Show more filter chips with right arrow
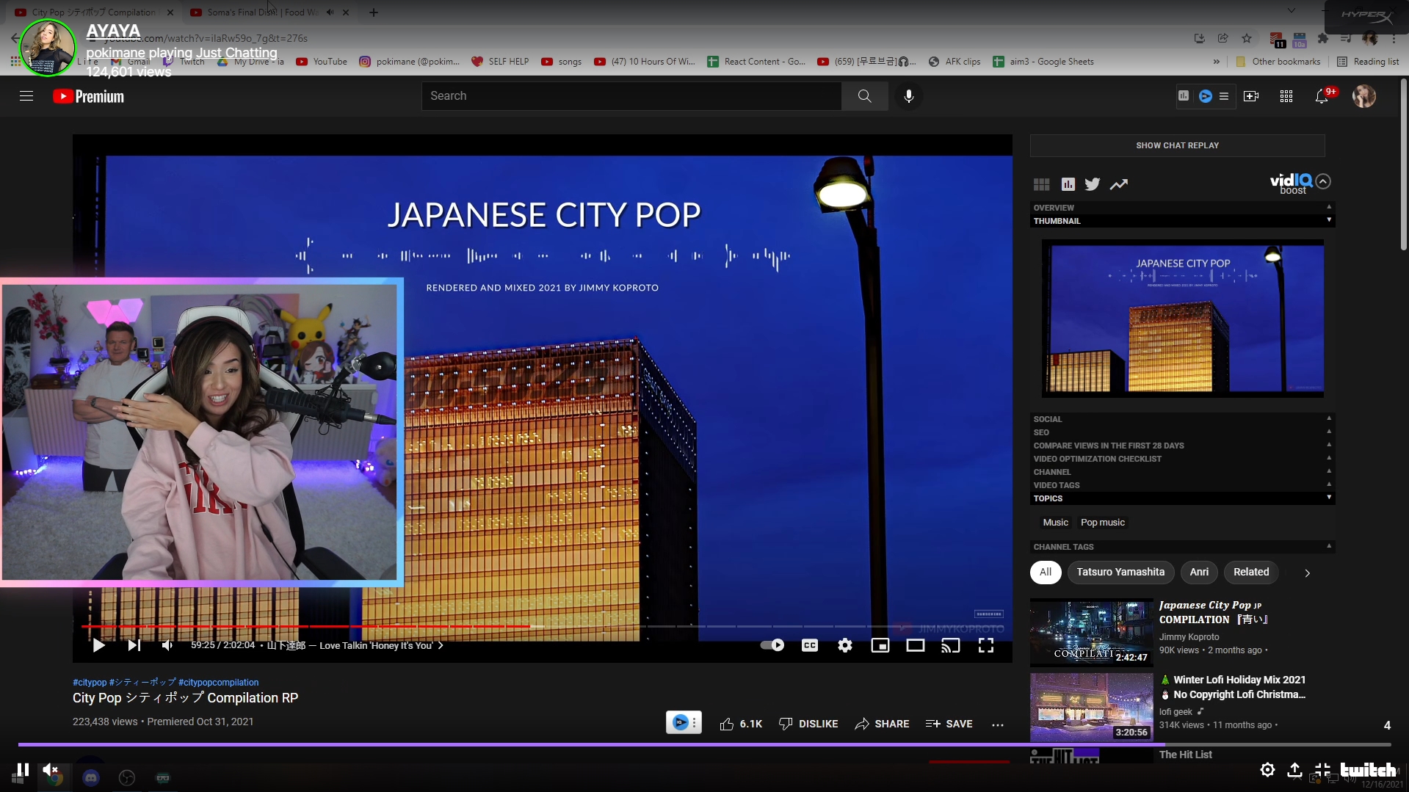The image size is (1409, 792). pyautogui.click(x=1307, y=573)
